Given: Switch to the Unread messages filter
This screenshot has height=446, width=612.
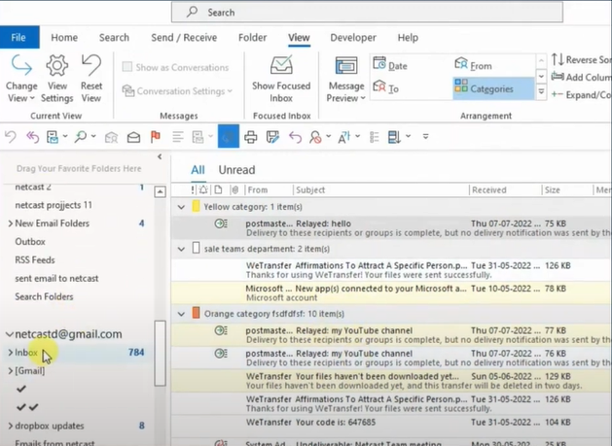Looking at the screenshot, I should 236,170.
